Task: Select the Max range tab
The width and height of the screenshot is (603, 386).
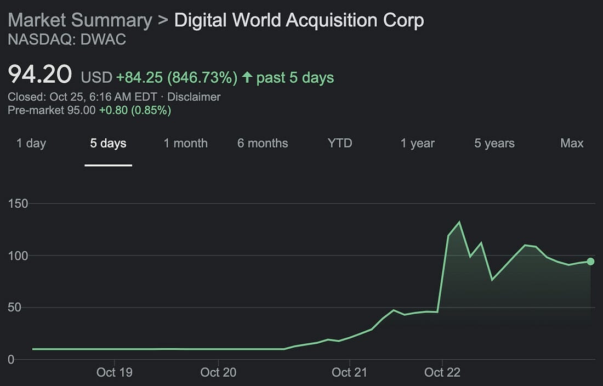Action: (572, 144)
